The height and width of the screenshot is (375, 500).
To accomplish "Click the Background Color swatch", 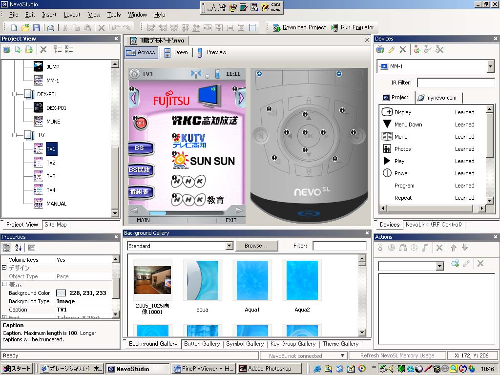I will (61, 293).
